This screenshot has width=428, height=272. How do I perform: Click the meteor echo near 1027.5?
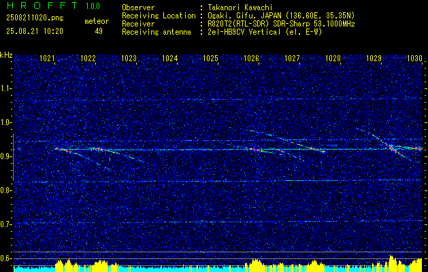tap(316, 150)
